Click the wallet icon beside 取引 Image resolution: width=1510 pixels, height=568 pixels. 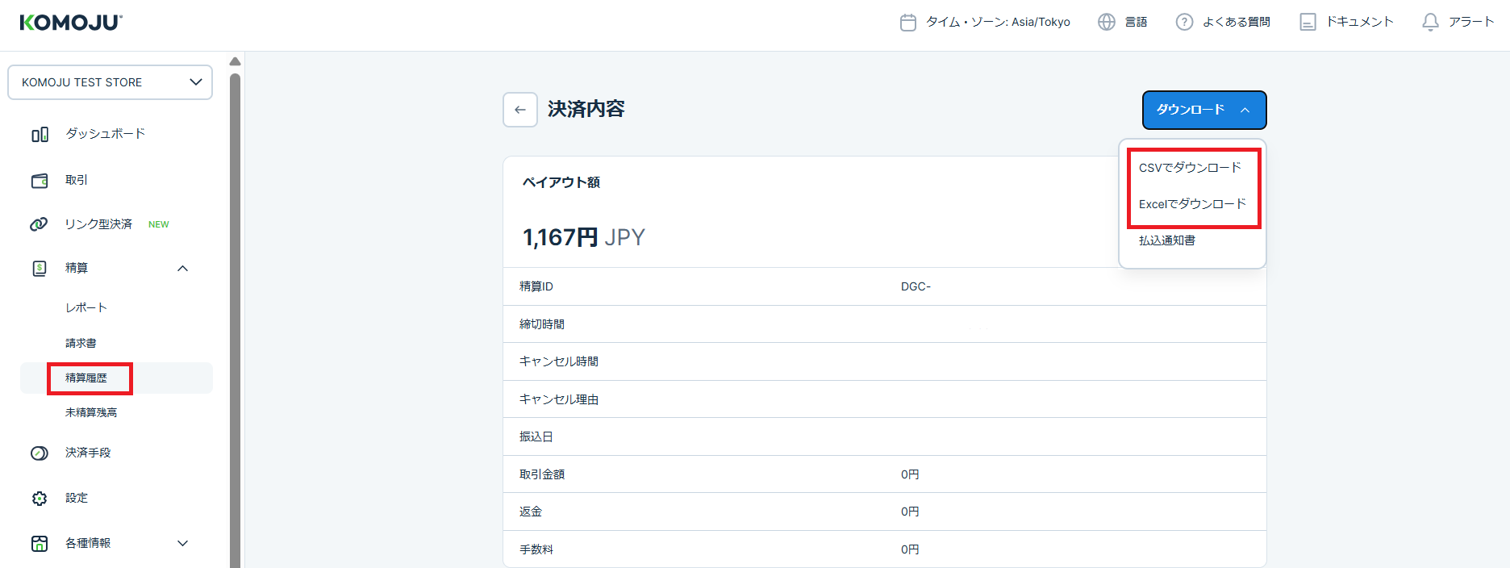(x=40, y=181)
